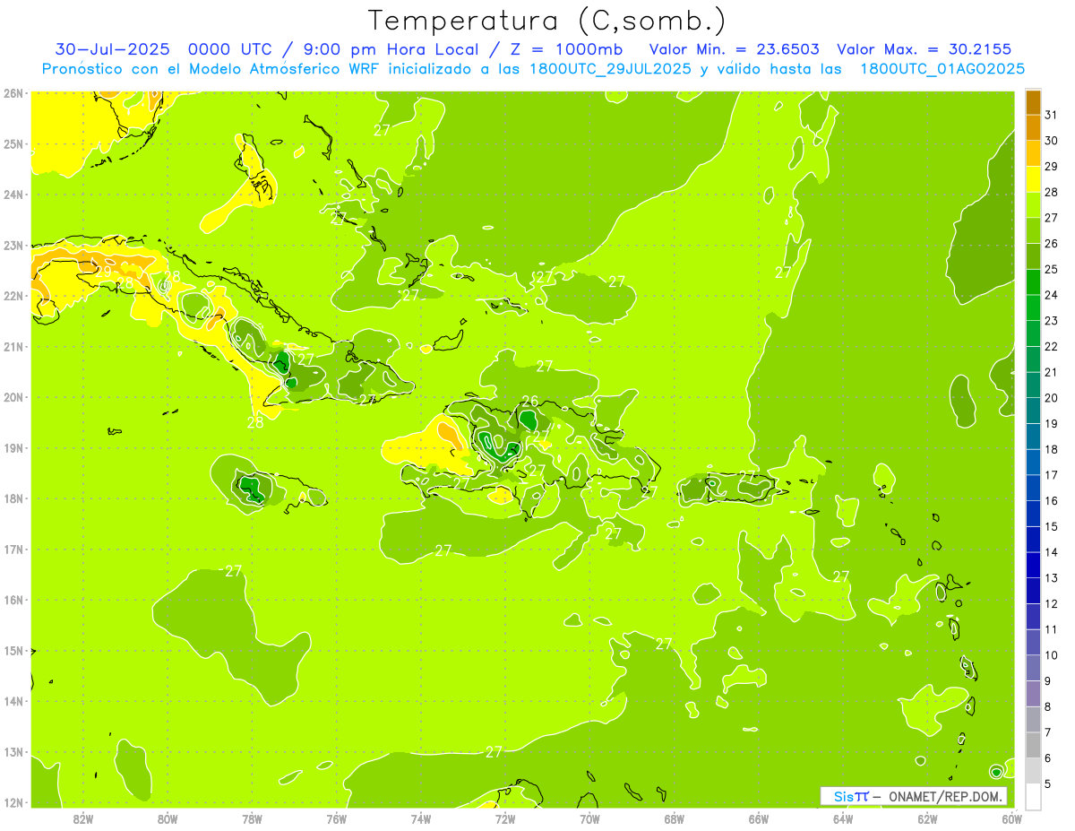The height and width of the screenshot is (831, 1075).
Task: Click the "26" contour label over northern Hispaniola
Action: pos(530,401)
